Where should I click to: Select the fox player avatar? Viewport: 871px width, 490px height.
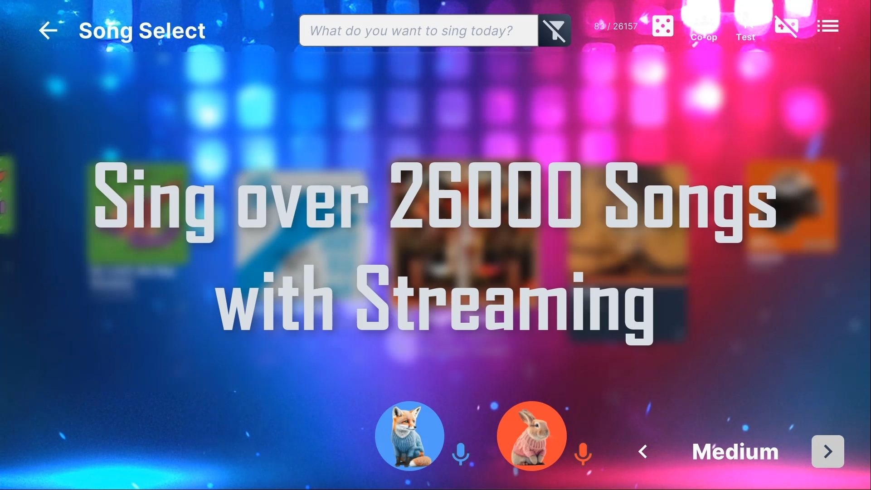coord(409,436)
